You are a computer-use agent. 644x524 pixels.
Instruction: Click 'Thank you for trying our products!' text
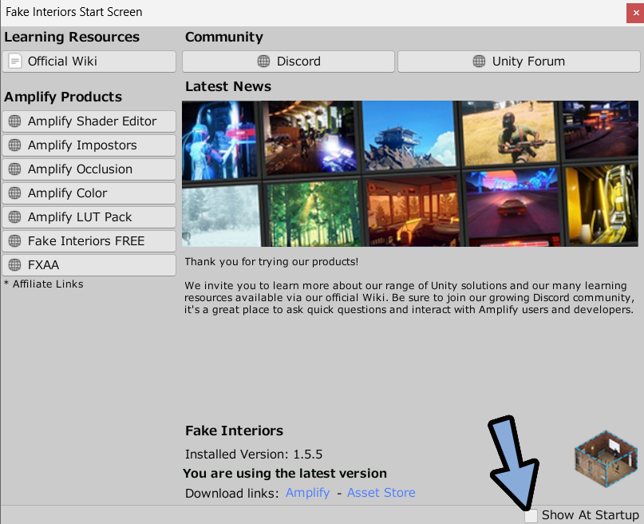[x=271, y=262]
